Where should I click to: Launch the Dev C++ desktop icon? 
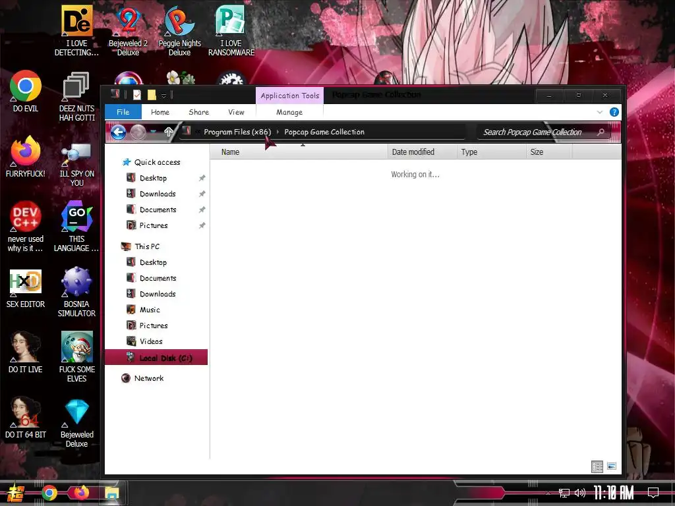pos(26,227)
